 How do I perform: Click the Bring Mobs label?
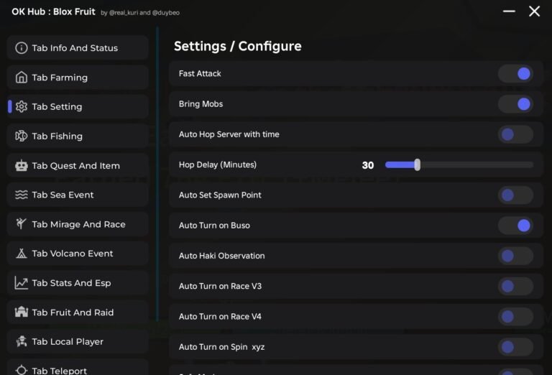[201, 103]
